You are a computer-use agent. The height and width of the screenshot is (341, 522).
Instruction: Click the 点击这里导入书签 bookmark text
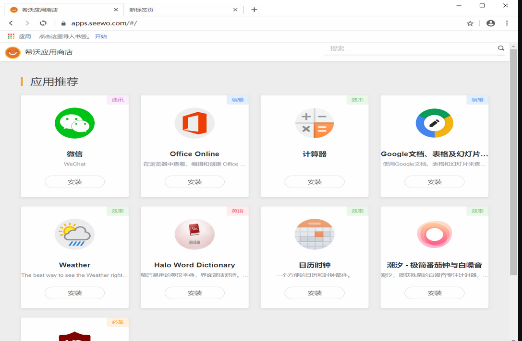(64, 36)
